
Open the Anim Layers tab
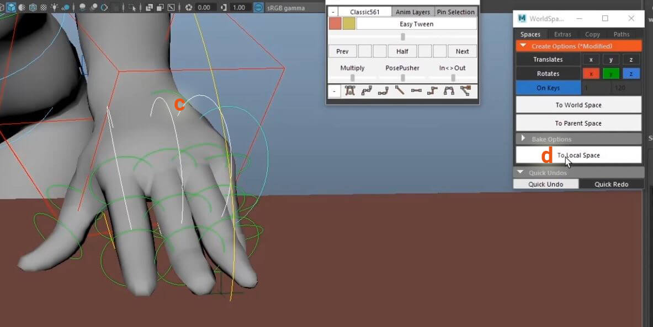pyautogui.click(x=413, y=12)
